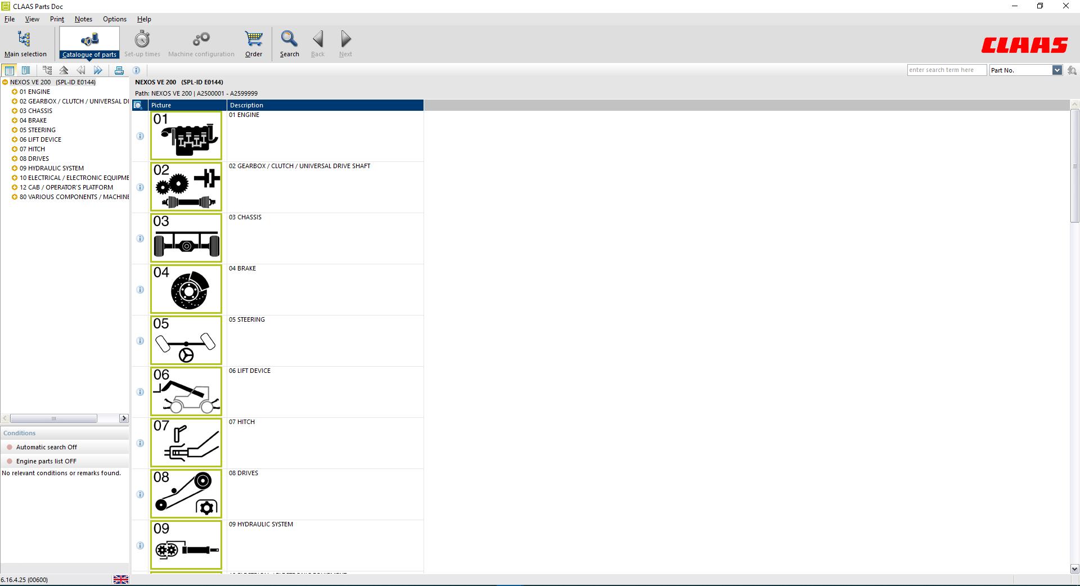
Task: Click the '07 HITCH' description text
Action: tap(242, 422)
